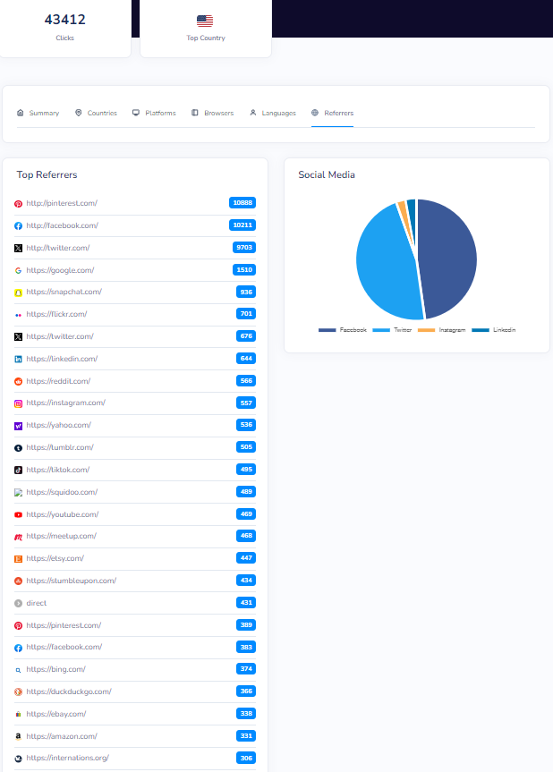Click the Pinterest icon beside http://pinterest.com/

18,203
